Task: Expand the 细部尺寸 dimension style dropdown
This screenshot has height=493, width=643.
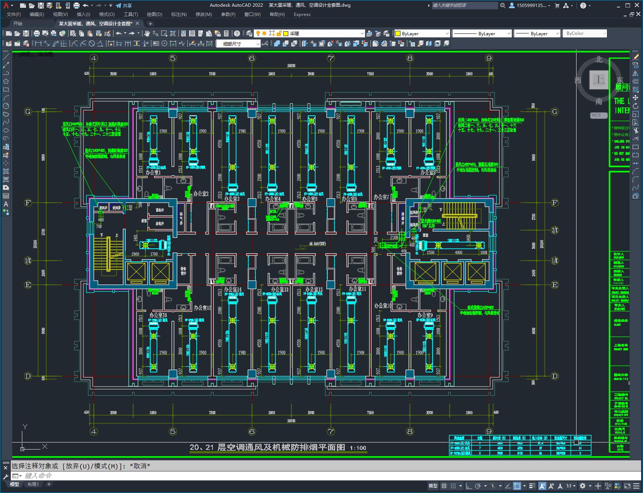Action: click(257, 44)
